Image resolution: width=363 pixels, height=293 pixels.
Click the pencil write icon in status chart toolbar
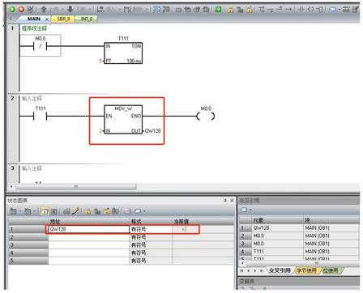click(x=75, y=211)
